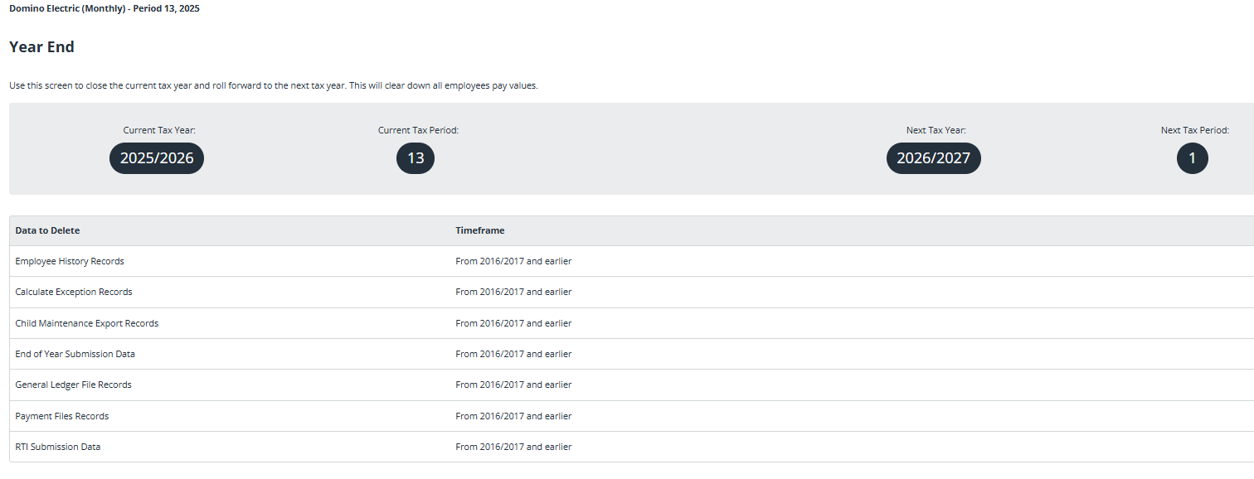The height and width of the screenshot is (479, 1254).
Task: Select the General Ledger File Records row
Action: pyautogui.click(x=73, y=385)
